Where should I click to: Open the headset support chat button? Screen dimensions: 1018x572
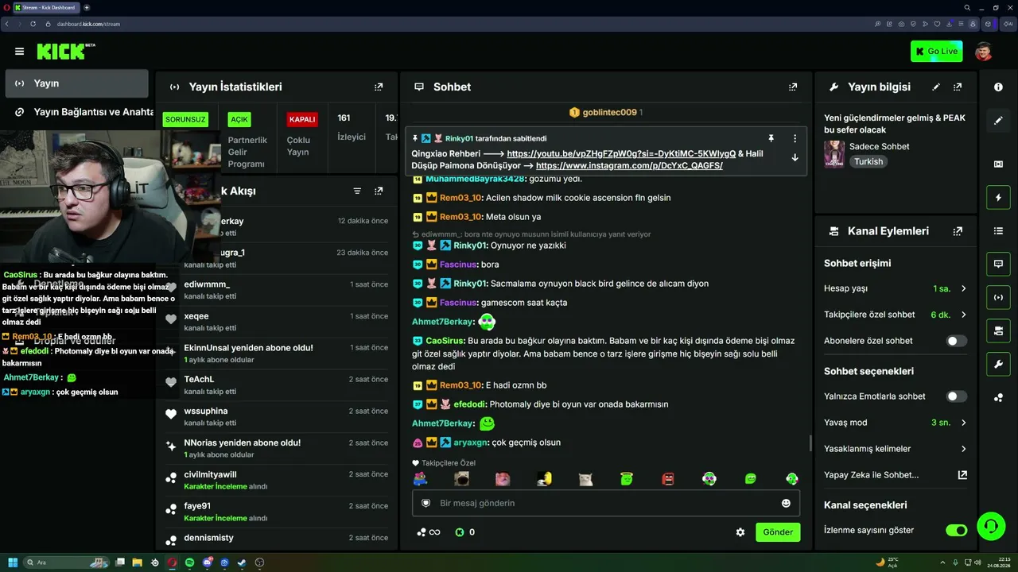point(991,526)
